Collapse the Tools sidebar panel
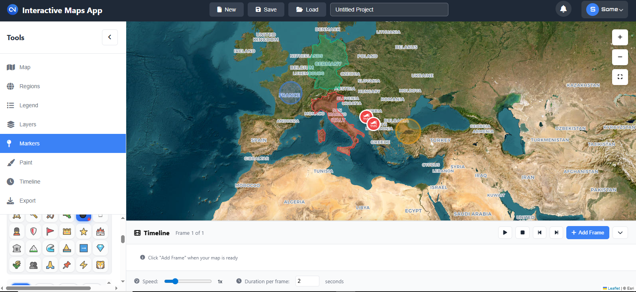Viewport: 636px width, 292px height. 110,37
